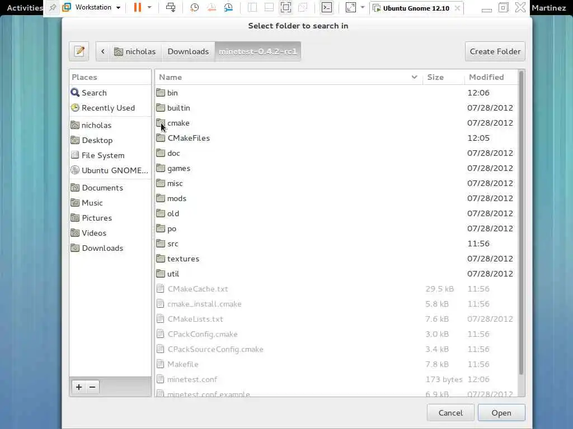This screenshot has width=573, height=429.
Task: Select the CMakeFiles folder
Action: [336, 138]
